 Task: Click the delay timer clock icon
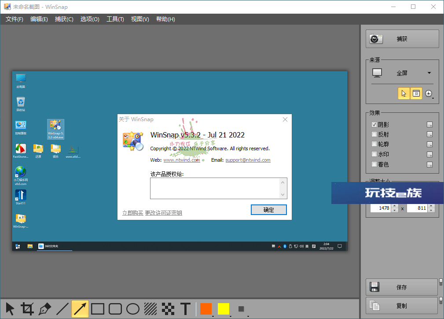429,93
